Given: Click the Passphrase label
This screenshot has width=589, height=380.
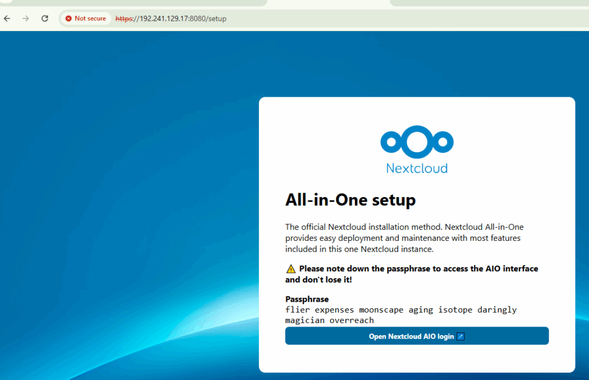Looking at the screenshot, I should click(x=307, y=300).
